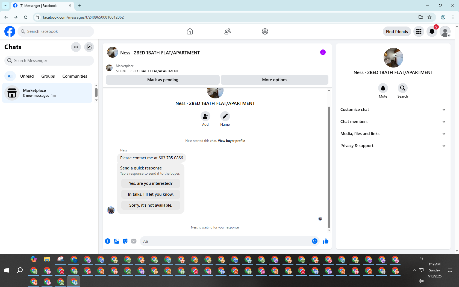Select the Communities chats filter
459x287 pixels.
75,76
